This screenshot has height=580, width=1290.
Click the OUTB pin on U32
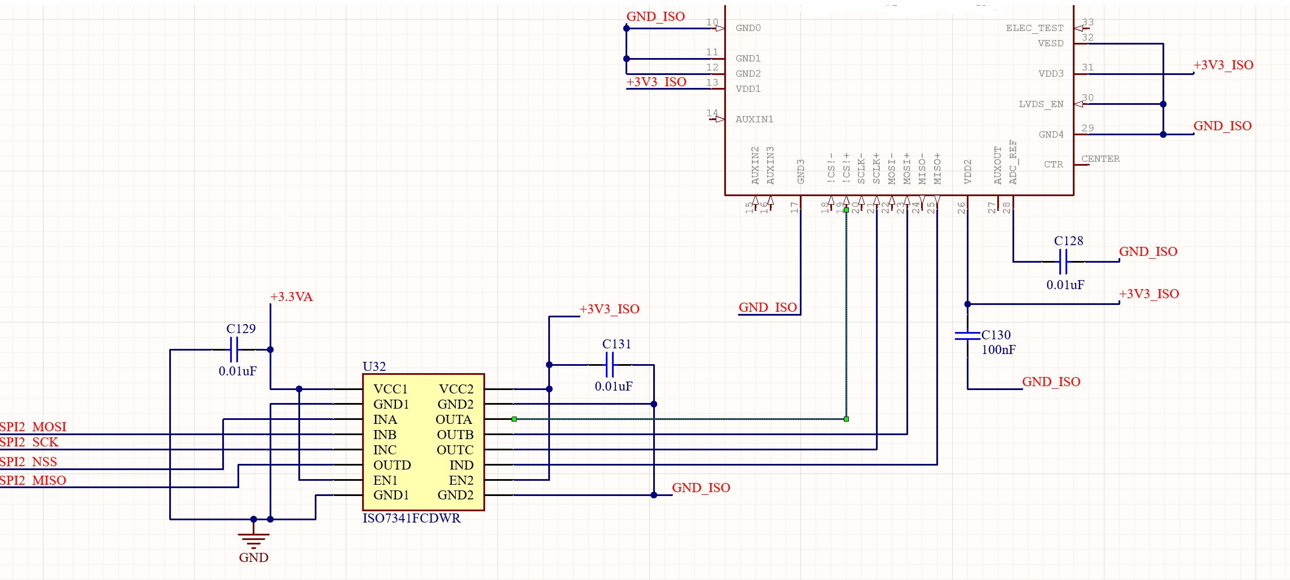click(x=455, y=435)
